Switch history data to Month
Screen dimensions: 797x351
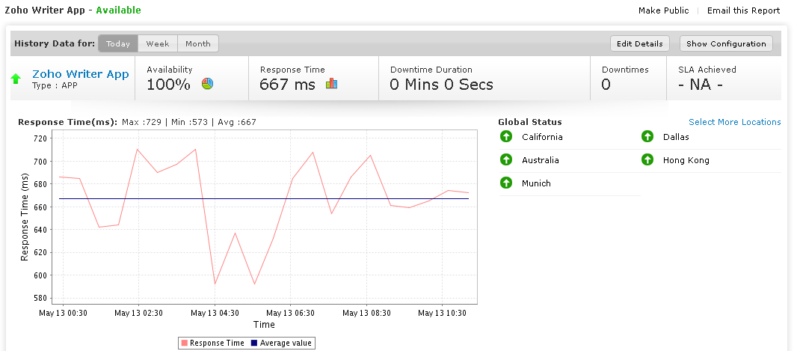[x=197, y=43]
